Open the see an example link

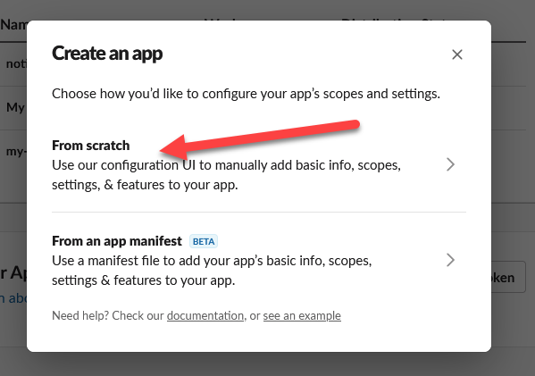click(302, 315)
